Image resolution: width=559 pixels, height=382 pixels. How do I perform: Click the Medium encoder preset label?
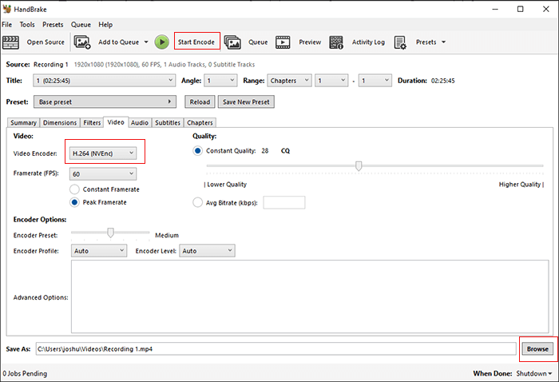pyautogui.click(x=167, y=236)
